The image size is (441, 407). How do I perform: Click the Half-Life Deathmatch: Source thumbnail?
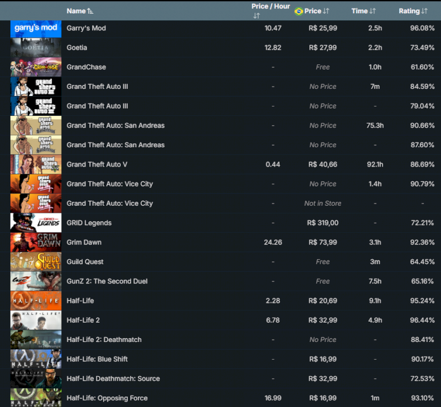click(36, 378)
